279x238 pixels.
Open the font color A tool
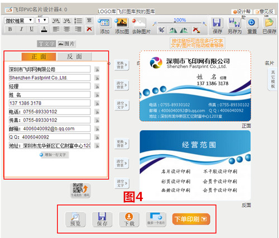click(x=44, y=29)
